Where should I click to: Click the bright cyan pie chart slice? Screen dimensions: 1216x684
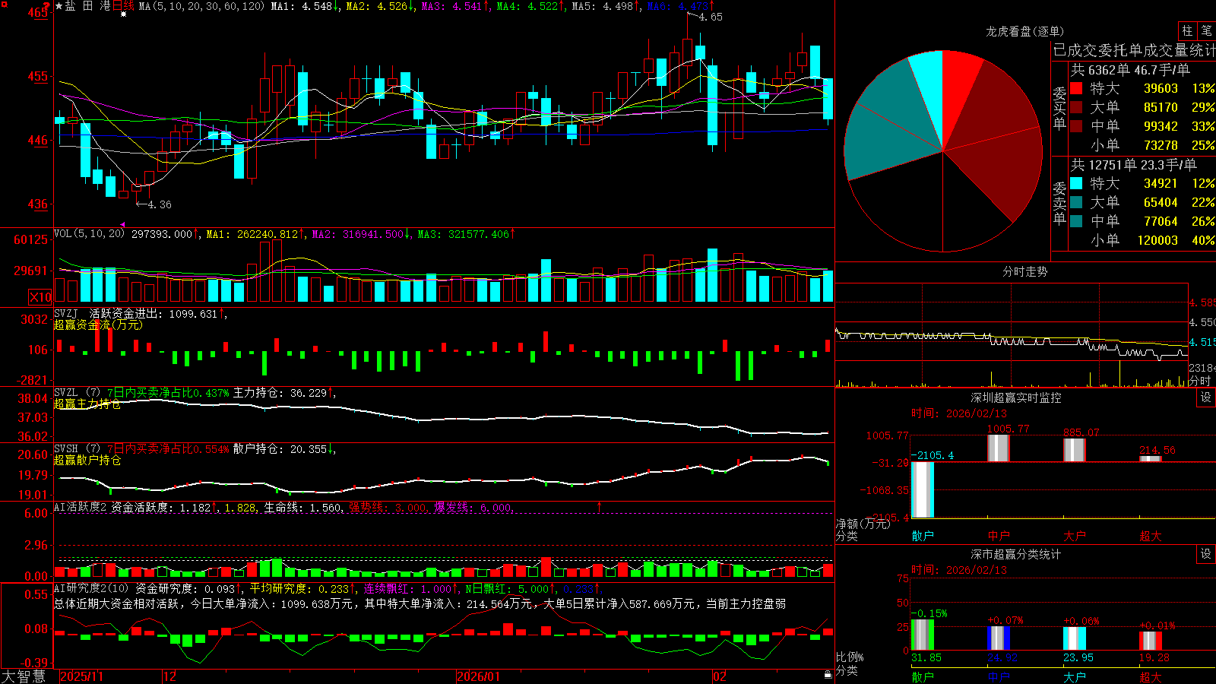(x=930, y=84)
